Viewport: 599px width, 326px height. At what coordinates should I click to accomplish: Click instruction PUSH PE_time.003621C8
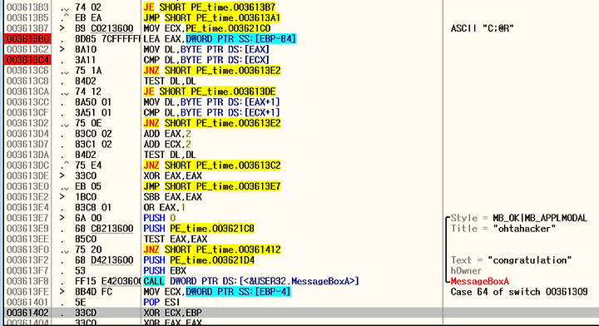(199, 228)
